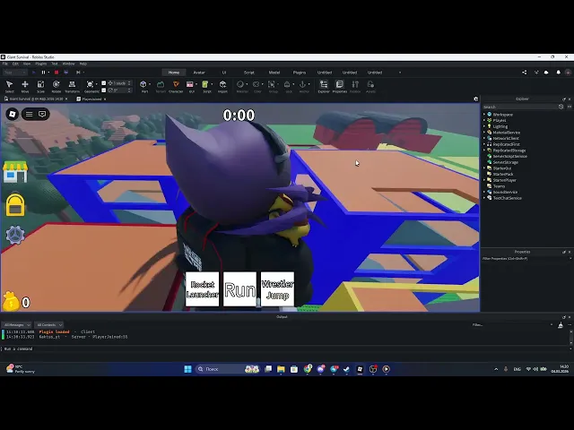Toggle the Properties panel button
Image resolution: width=574 pixels, height=430 pixels.
click(x=340, y=86)
